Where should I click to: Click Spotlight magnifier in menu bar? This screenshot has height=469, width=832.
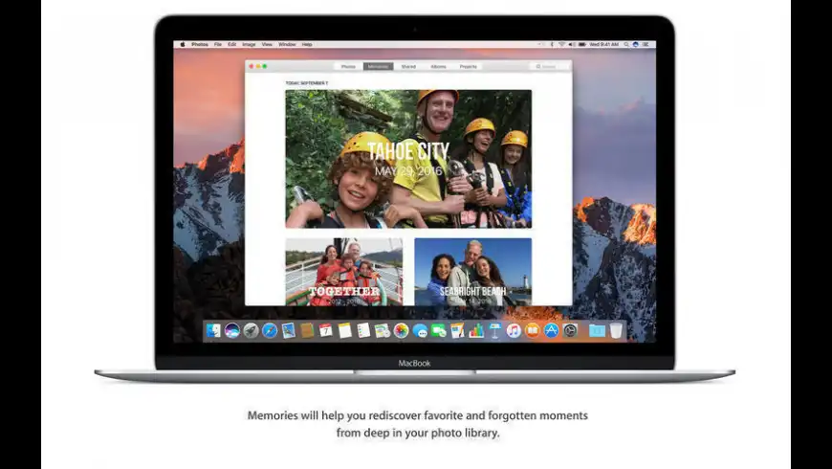click(x=626, y=45)
